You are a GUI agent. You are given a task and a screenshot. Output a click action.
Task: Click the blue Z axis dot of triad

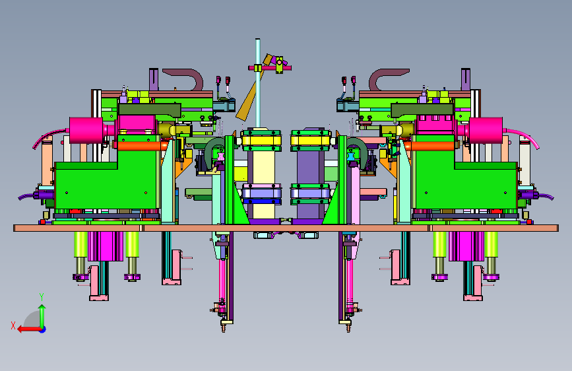pyautogui.click(x=43, y=329)
